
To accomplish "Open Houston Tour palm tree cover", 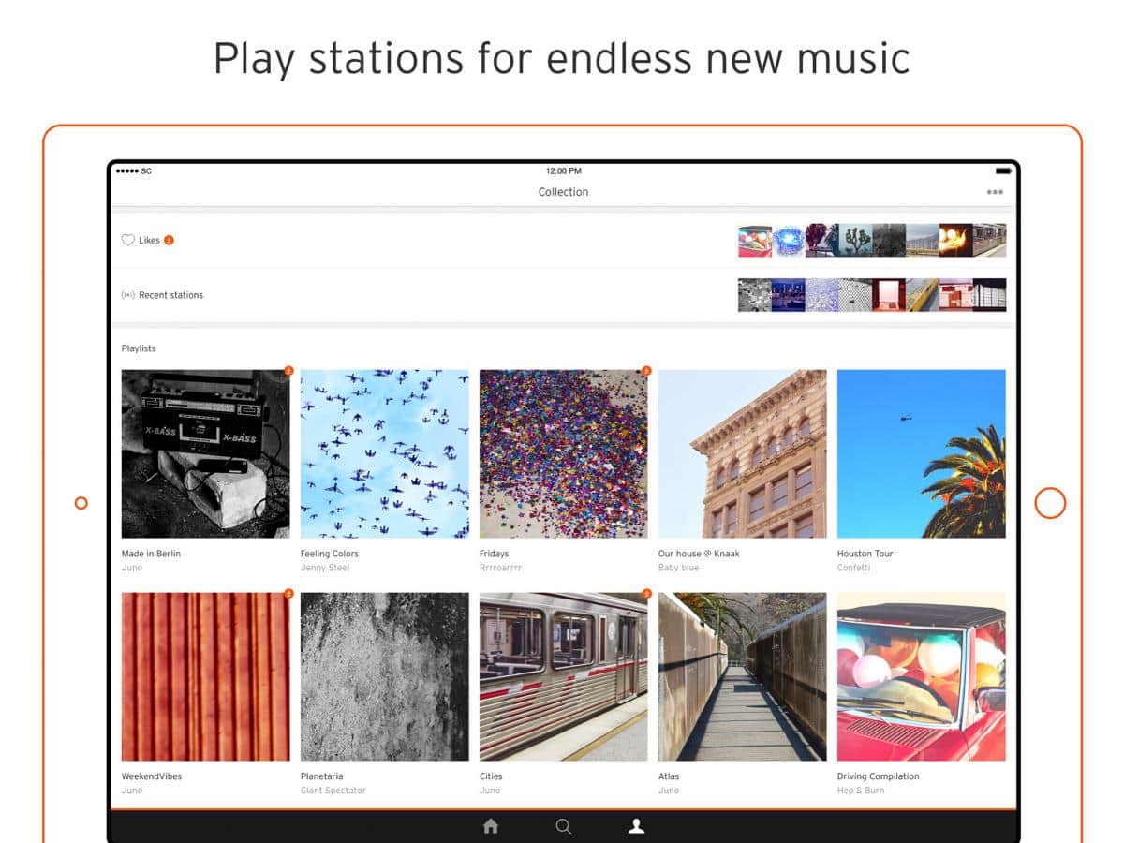I will tap(921, 453).
